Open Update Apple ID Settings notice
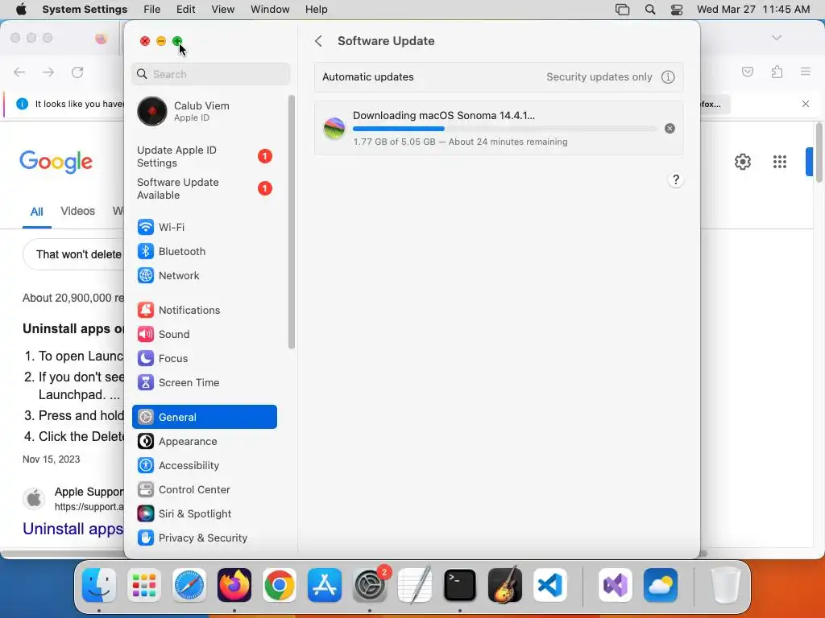 (204, 157)
